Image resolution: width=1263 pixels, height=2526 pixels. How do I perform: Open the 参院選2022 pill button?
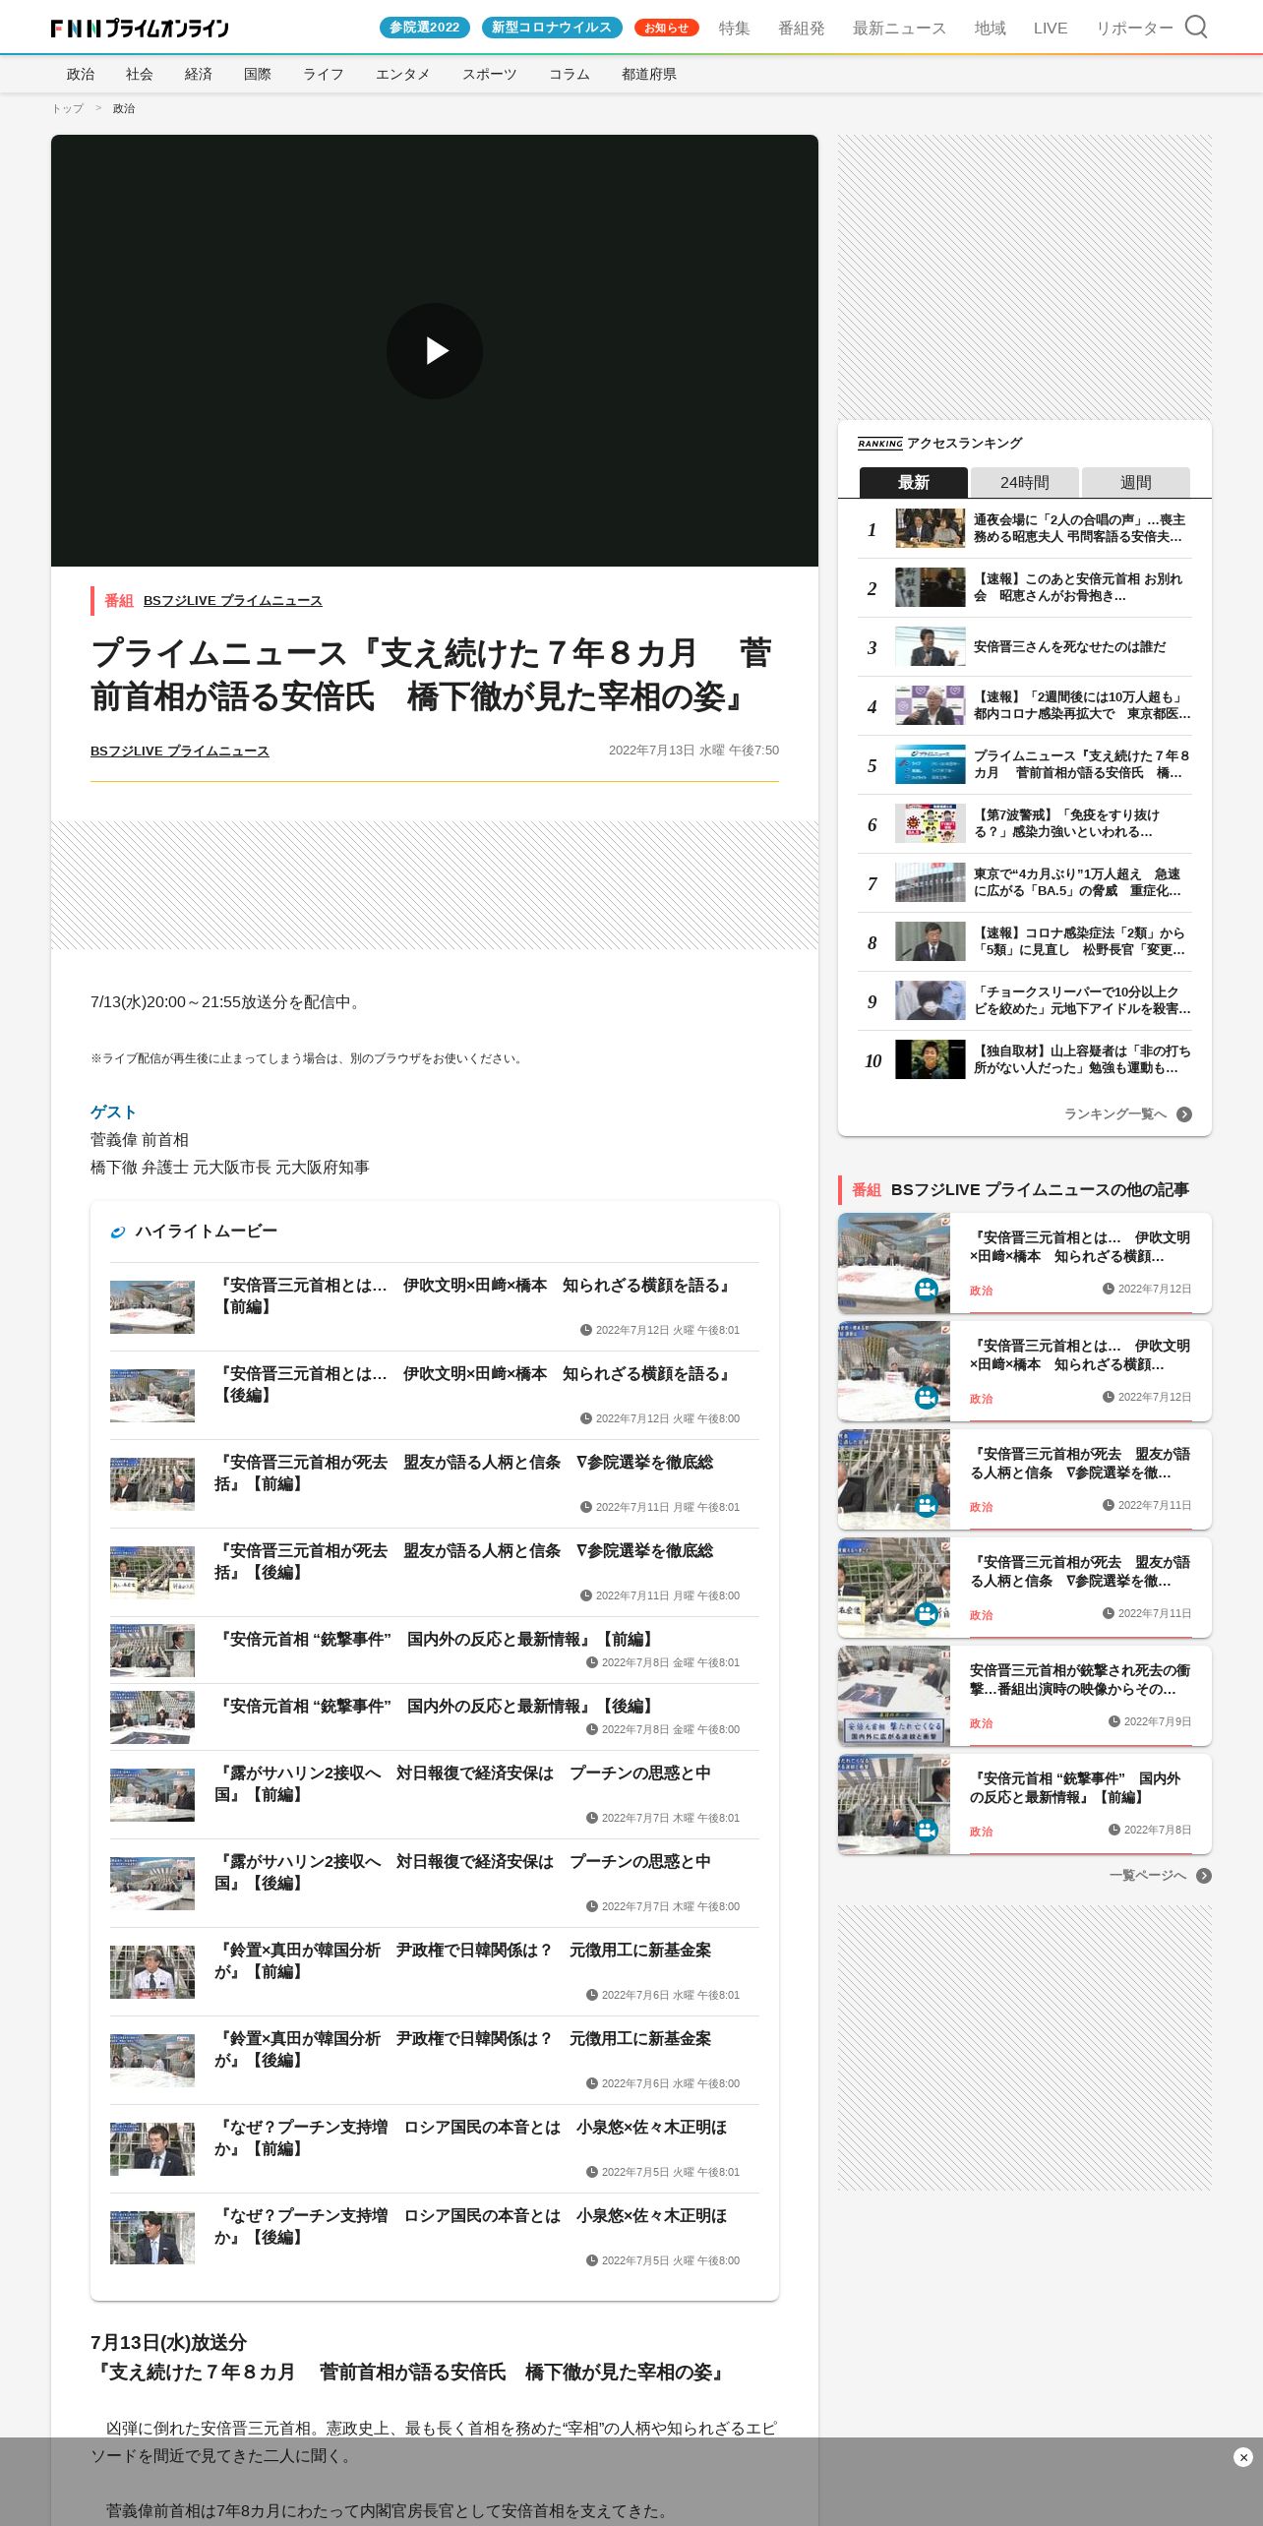(x=425, y=28)
